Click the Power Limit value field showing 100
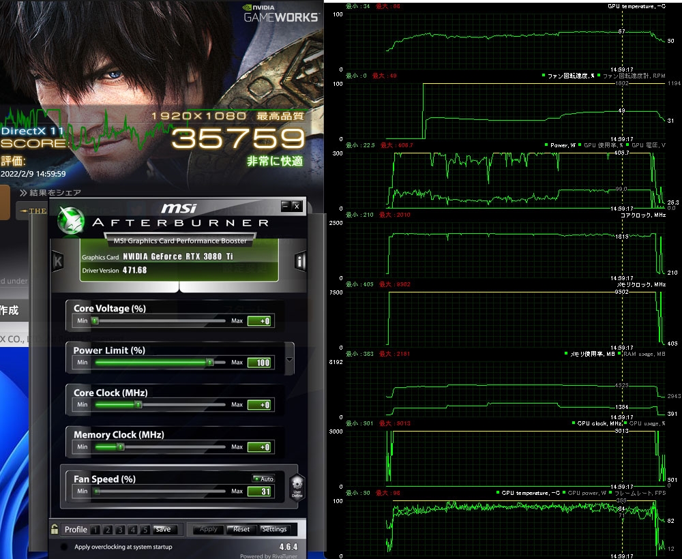 tap(259, 363)
